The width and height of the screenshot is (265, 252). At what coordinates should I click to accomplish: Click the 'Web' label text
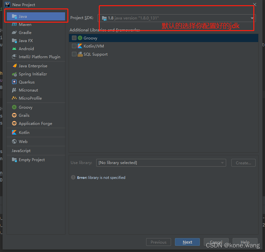pyautogui.click(x=23, y=142)
